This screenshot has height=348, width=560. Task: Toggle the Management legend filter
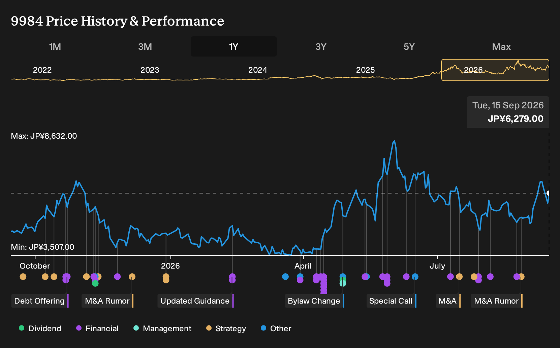click(162, 328)
